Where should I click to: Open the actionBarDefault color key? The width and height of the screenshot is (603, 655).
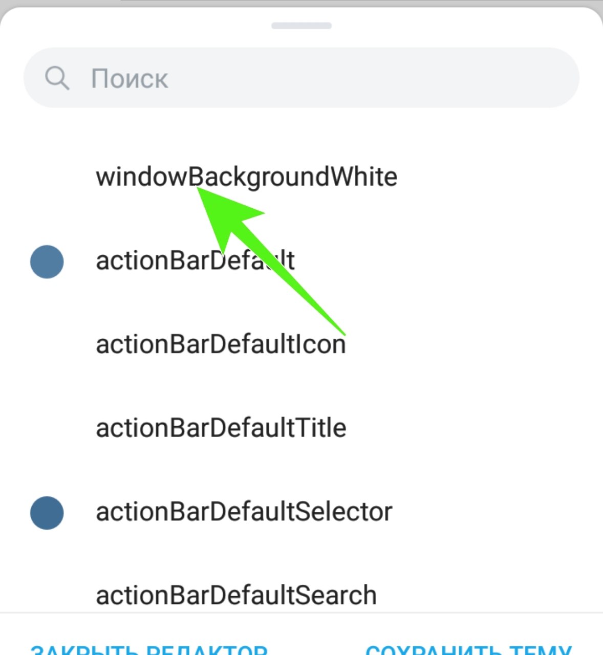click(x=301, y=260)
